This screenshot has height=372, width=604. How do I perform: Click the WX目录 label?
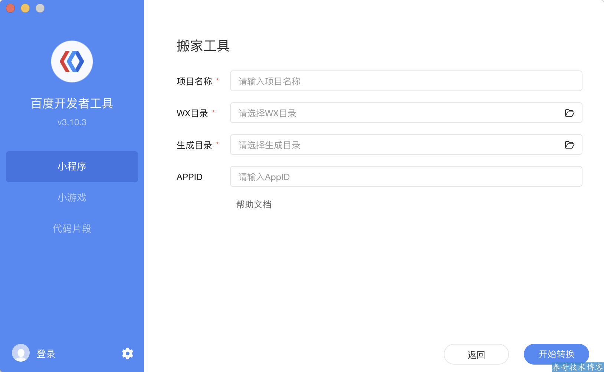[x=192, y=113]
